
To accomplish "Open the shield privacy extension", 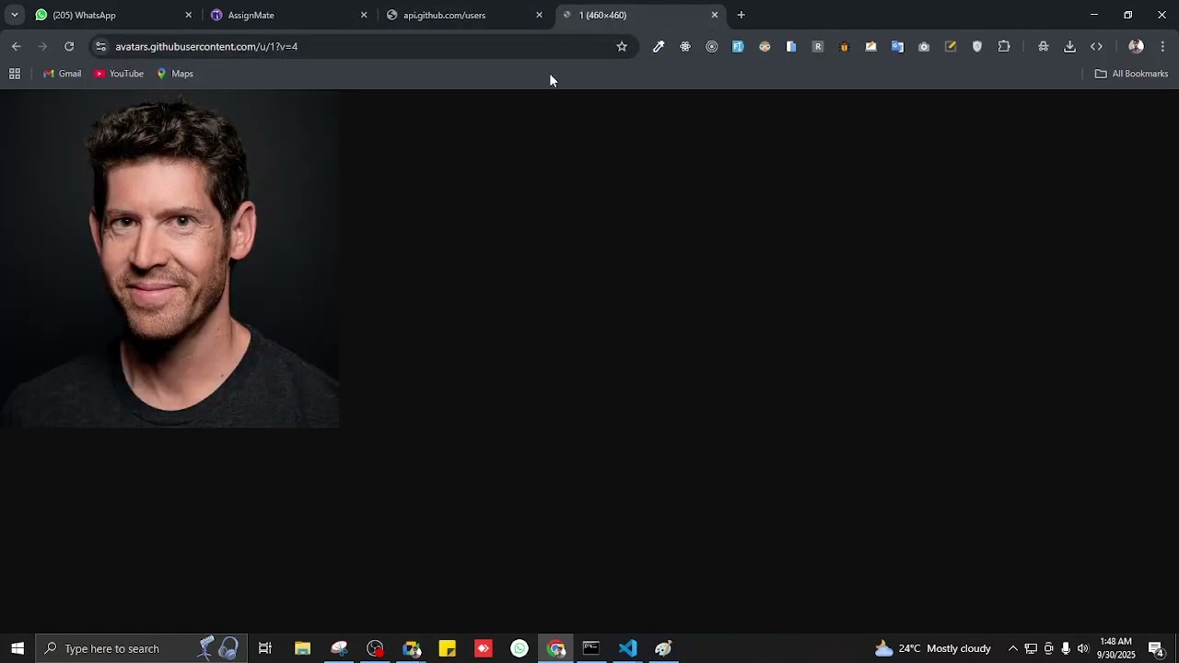I will pyautogui.click(x=977, y=46).
